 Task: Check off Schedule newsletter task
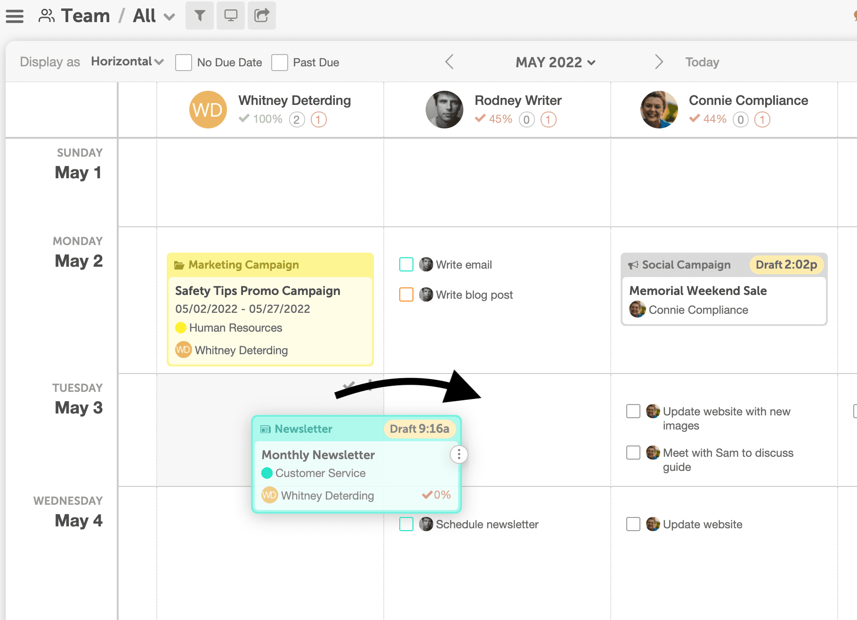coord(406,524)
